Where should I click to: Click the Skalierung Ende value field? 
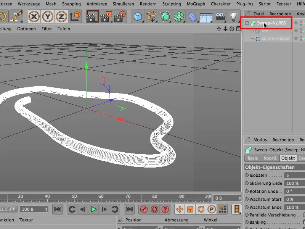pos(295,183)
